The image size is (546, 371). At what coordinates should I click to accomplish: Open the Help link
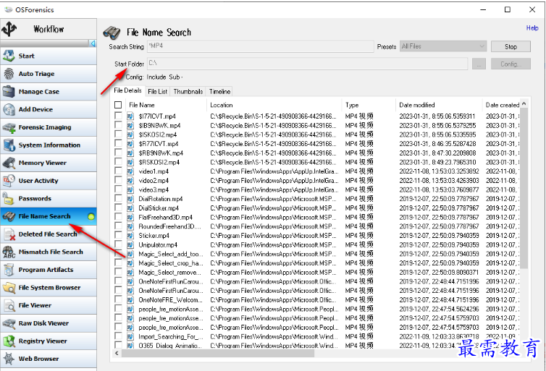point(532,28)
